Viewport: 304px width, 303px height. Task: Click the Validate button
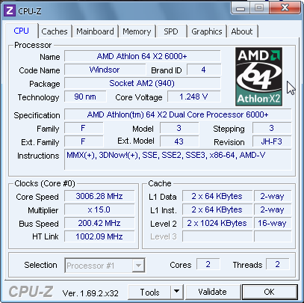212,292
